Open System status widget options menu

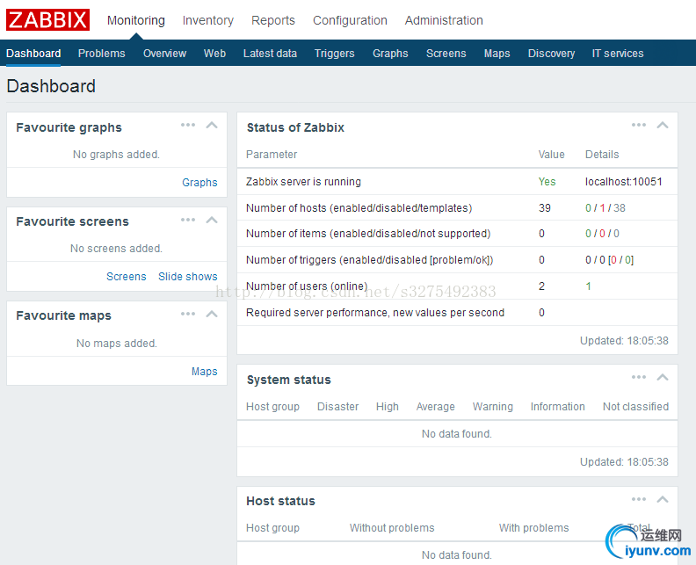click(x=639, y=377)
